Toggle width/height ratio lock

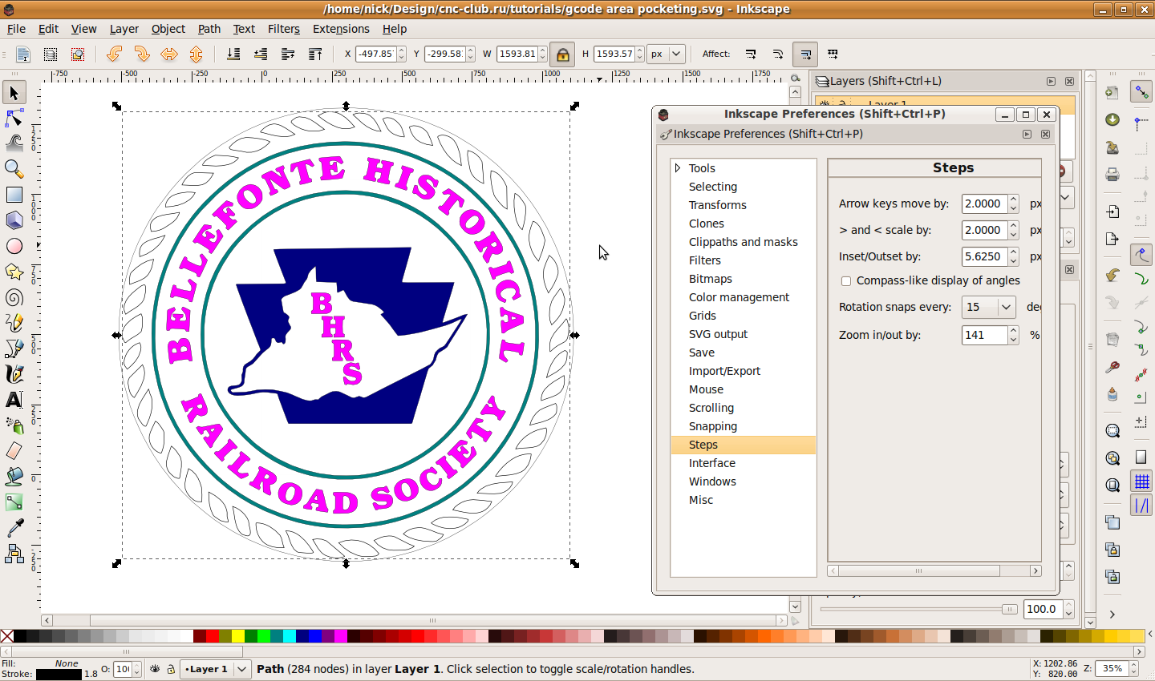coord(563,54)
